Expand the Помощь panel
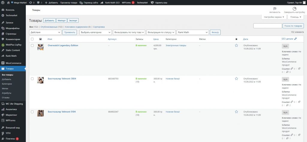 [x=296, y=17]
